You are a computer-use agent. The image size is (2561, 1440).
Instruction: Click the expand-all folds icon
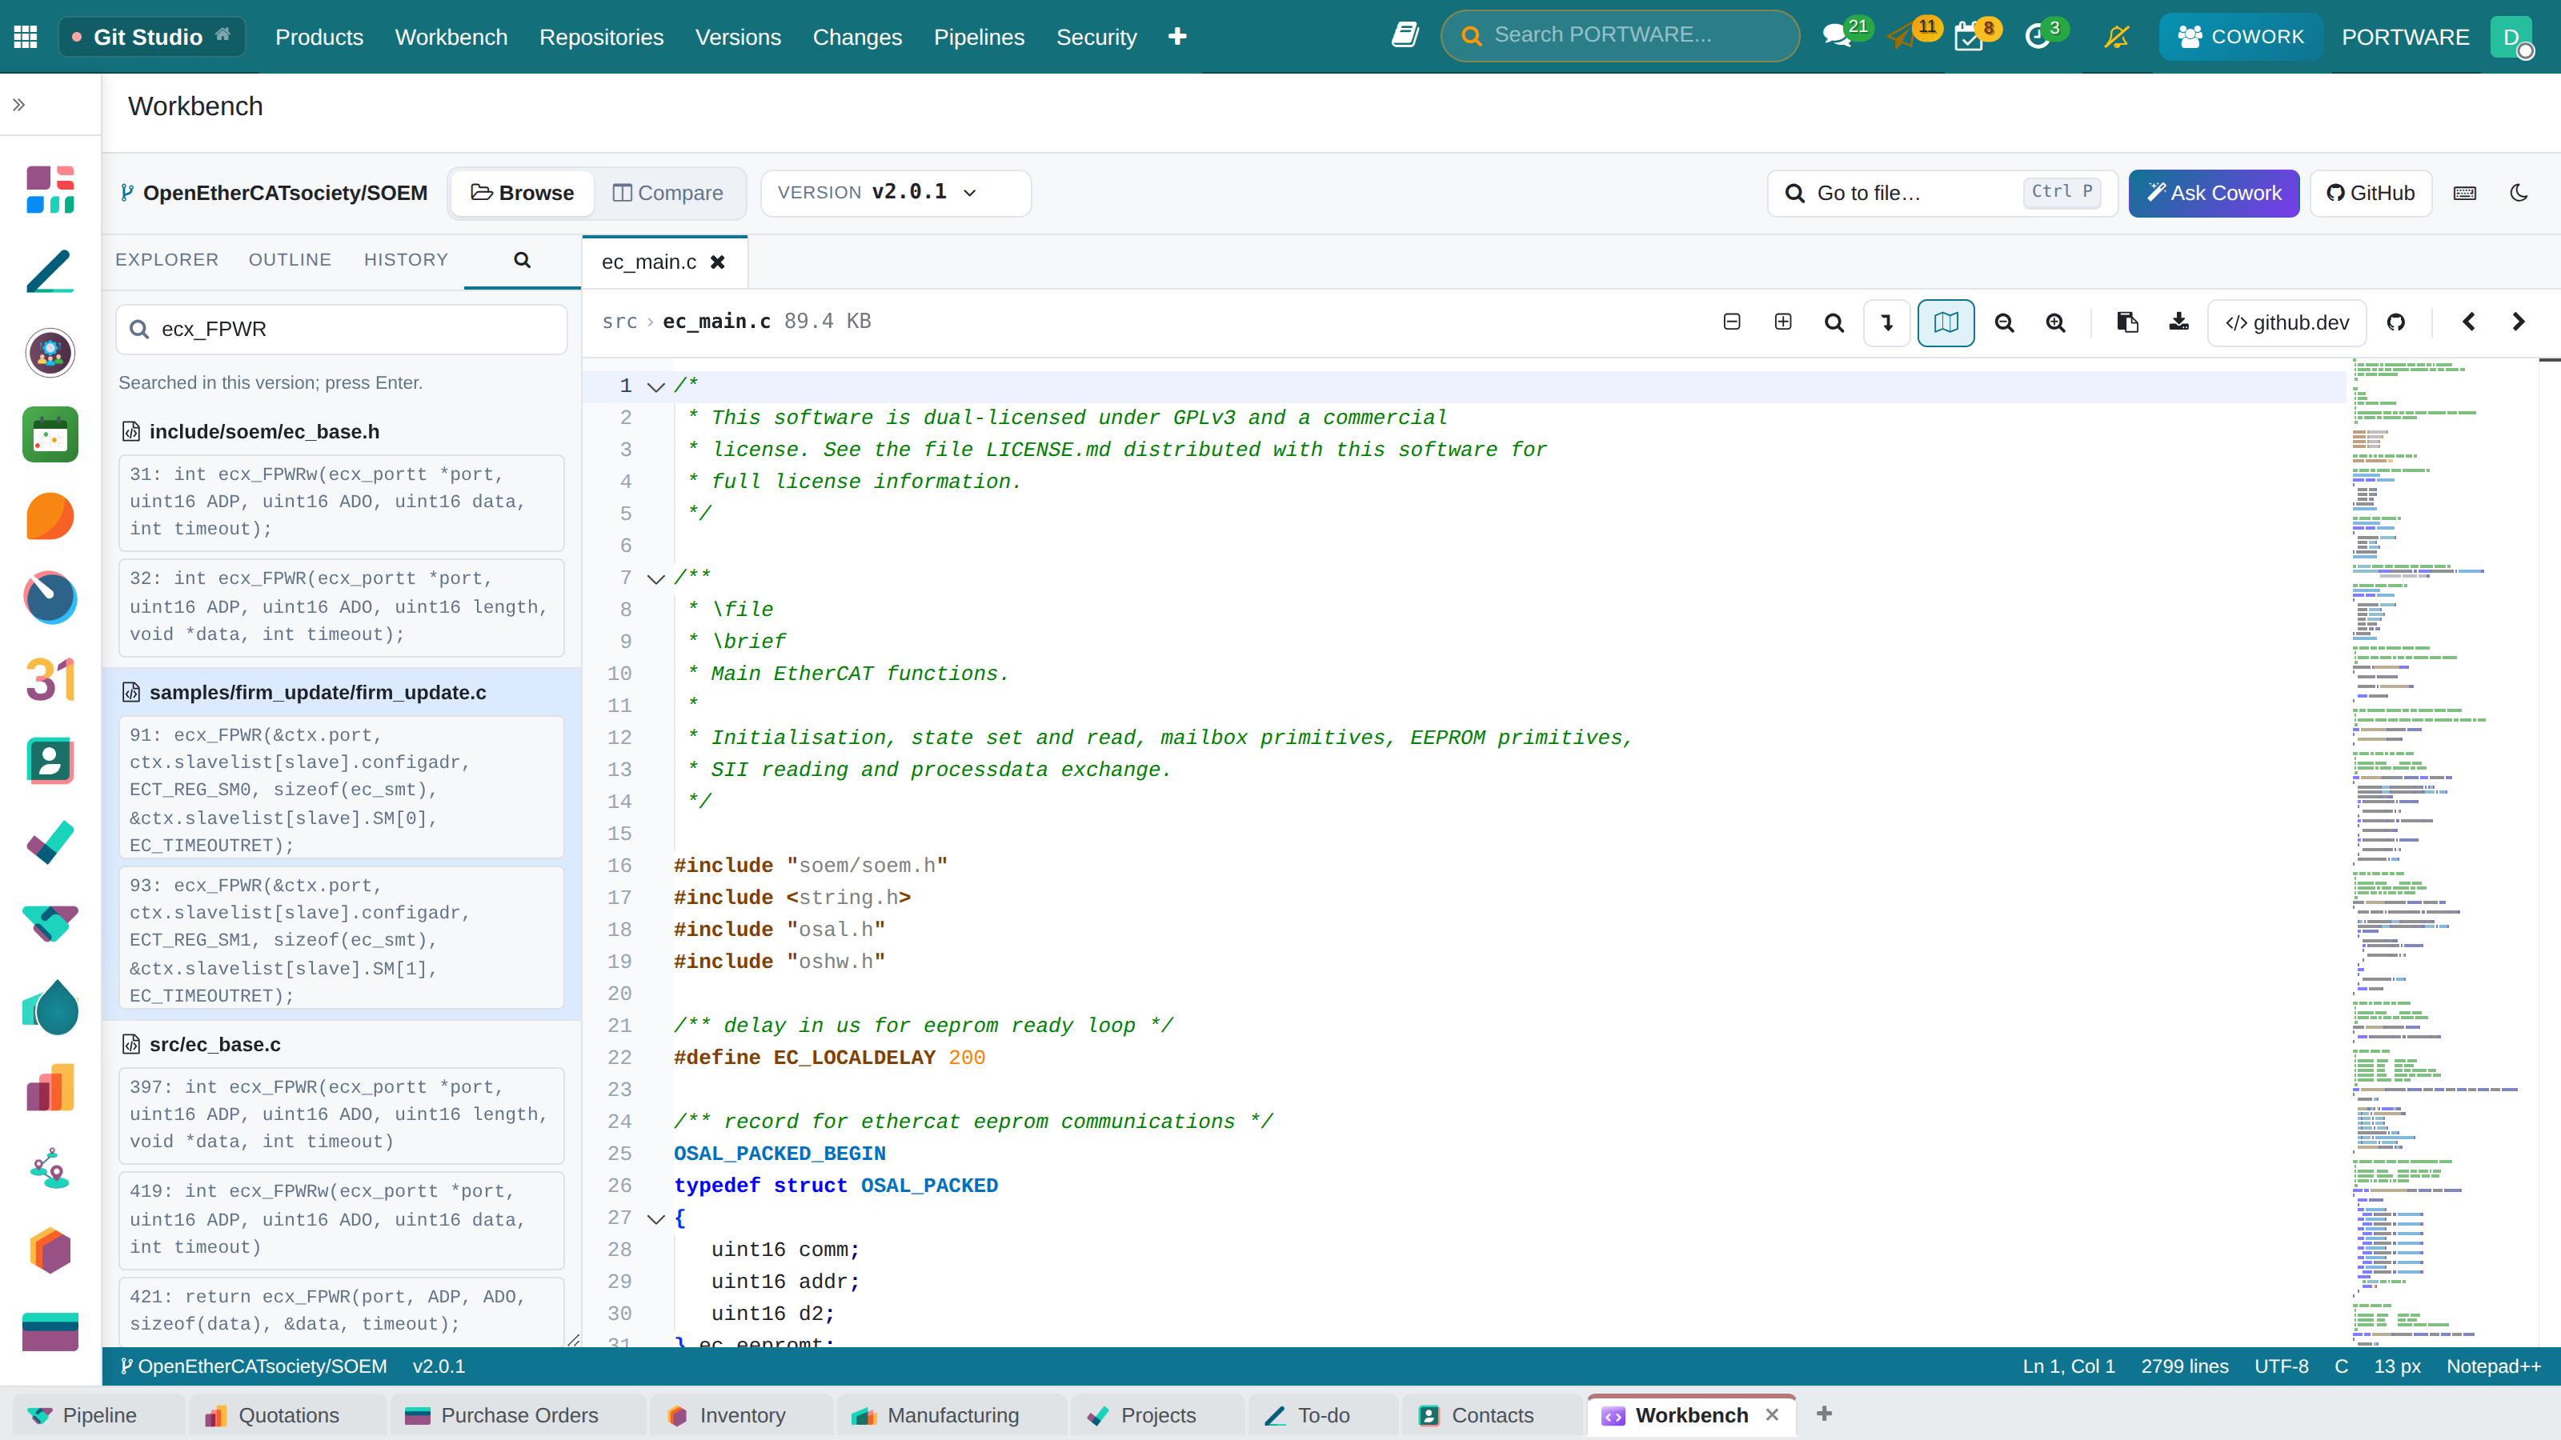click(x=1784, y=322)
